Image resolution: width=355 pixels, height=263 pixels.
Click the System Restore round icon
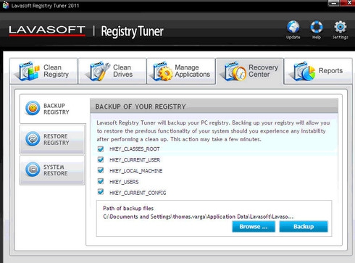33,170
